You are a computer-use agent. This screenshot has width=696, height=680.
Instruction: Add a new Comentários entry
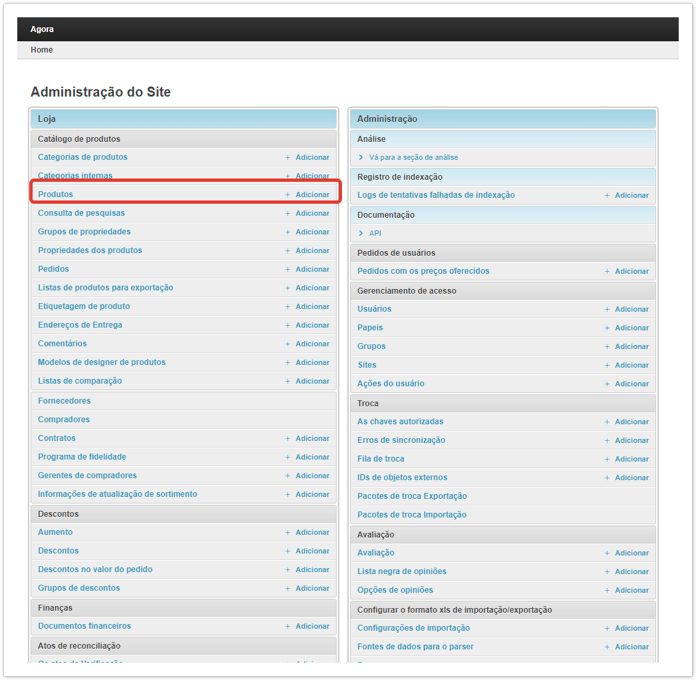click(x=311, y=344)
